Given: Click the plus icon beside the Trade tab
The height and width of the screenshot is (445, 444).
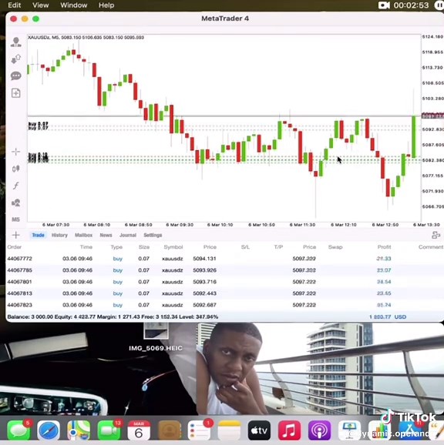Looking at the screenshot, I should (16, 235).
